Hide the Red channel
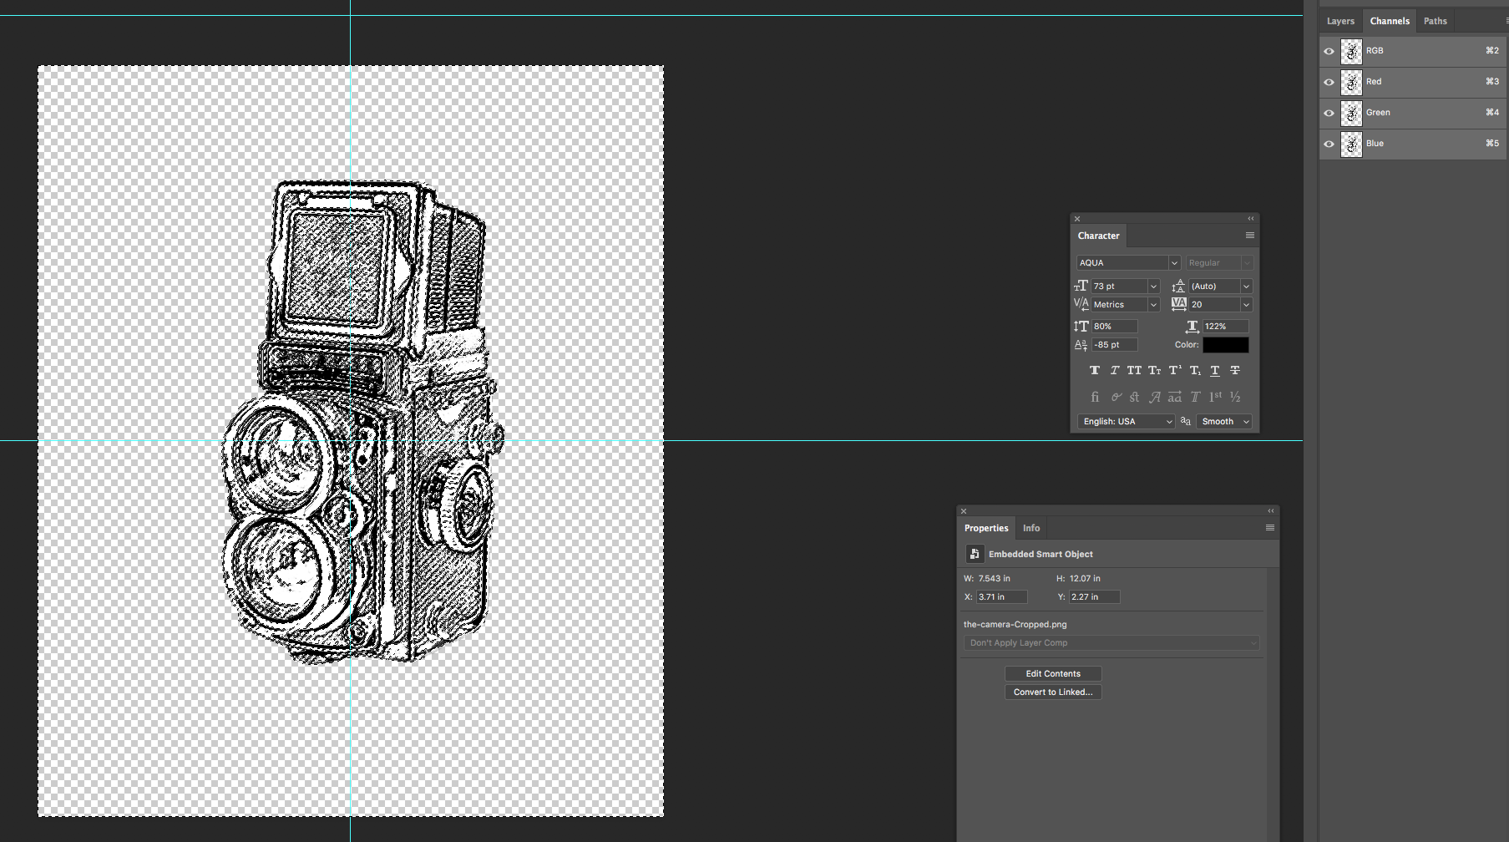This screenshot has width=1509, height=842. coord(1329,82)
